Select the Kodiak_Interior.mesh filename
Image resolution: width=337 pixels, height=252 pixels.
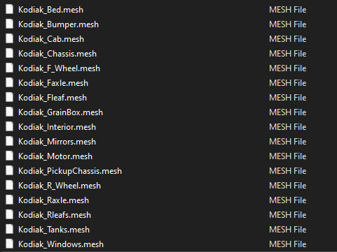(57, 127)
